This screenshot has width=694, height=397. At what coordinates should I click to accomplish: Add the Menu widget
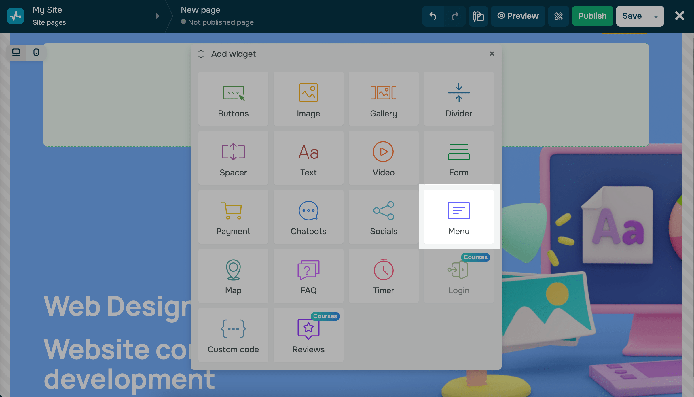point(458,217)
